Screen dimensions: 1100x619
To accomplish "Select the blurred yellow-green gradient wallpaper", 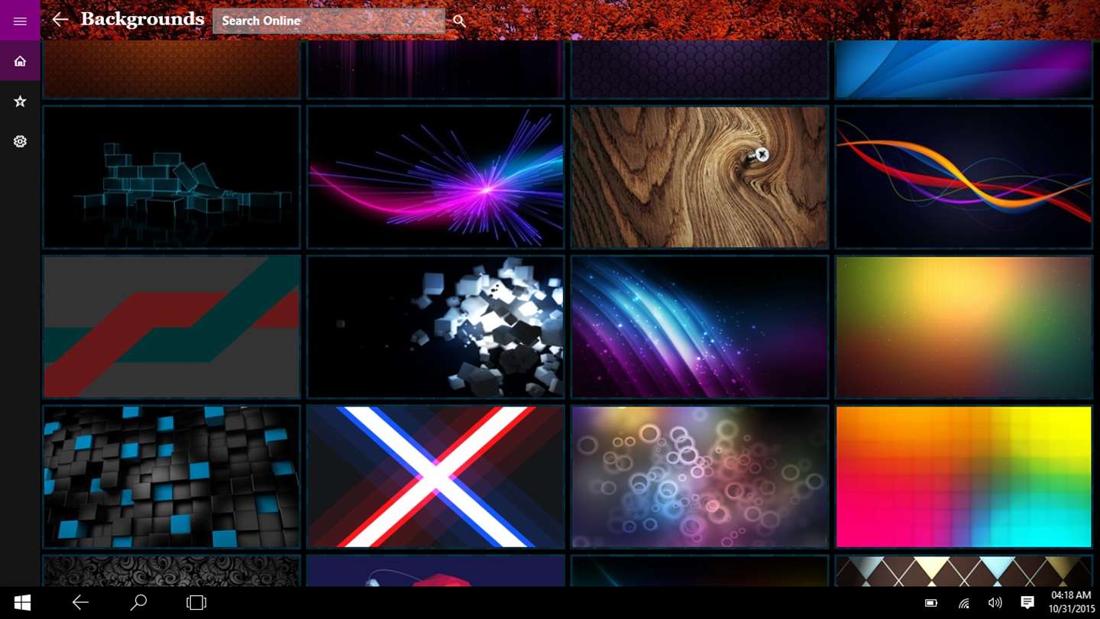I will (x=964, y=327).
